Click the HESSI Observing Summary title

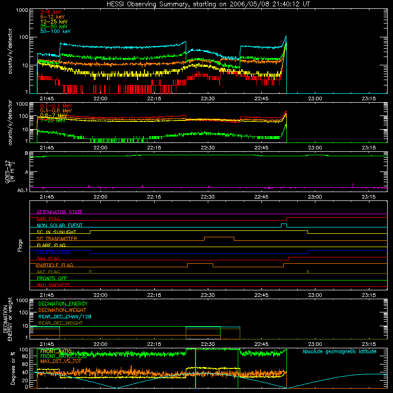click(208, 4)
